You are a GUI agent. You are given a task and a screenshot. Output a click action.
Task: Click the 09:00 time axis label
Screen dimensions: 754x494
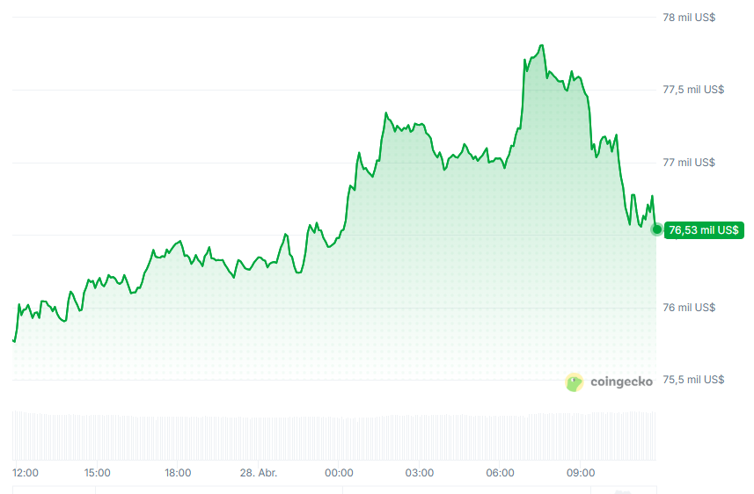581,473
